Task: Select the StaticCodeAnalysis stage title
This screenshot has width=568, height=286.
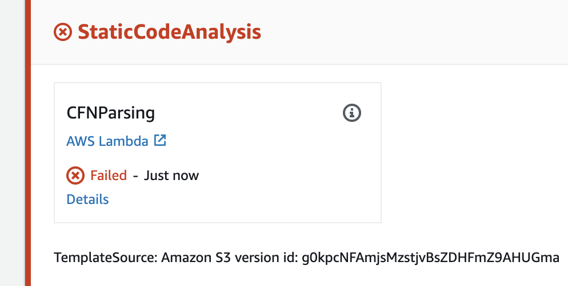Action: pyautogui.click(x=169, y=32)
